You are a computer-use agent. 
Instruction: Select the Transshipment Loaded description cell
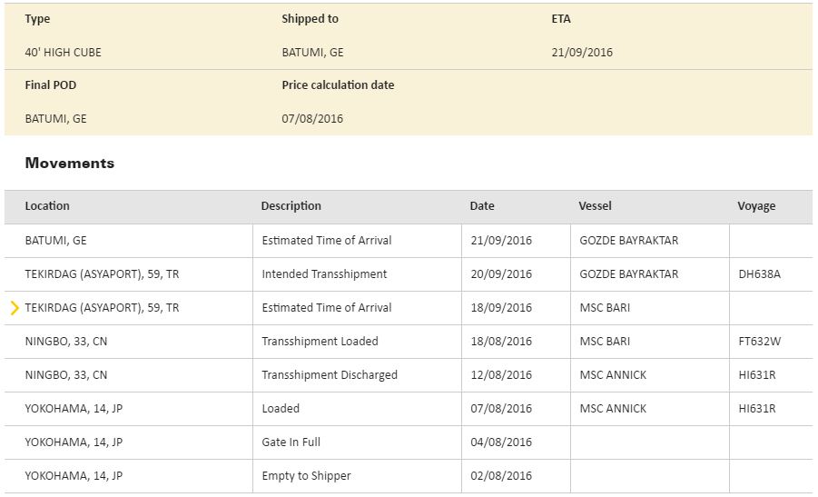click(x=320, y=342)
